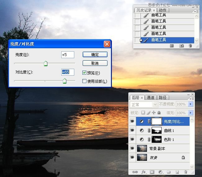
Task: Select the 色阶 1 layer mask thumbnail
Action: (x=157, y=139)
